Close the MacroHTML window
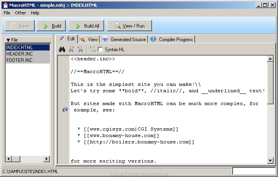The height and width of the screenshot is (177, 278). (x=272, y=5)
